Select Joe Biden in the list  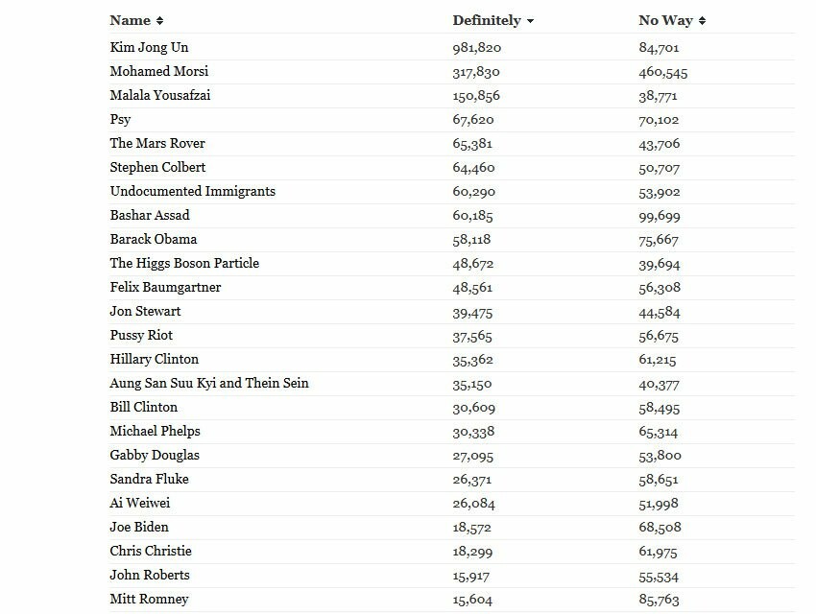(x=139, y=528)
